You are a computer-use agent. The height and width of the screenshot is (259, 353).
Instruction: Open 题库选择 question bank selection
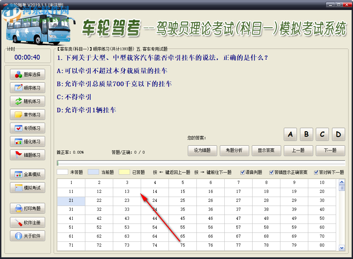28,74
